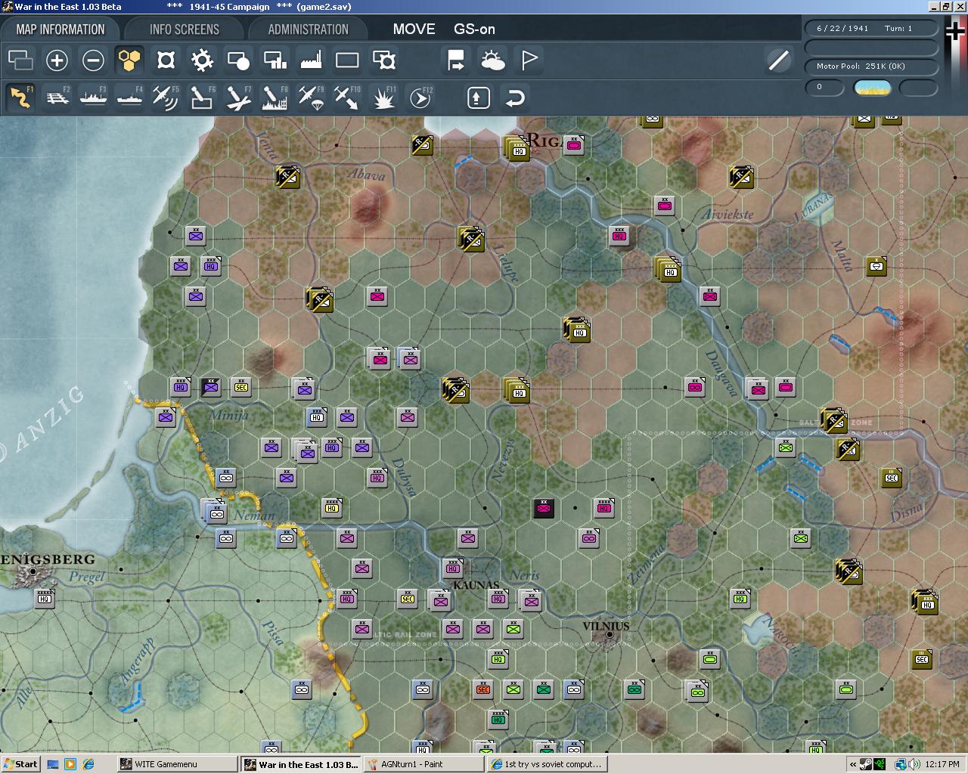Click the gear-shaped map info icon
Viewport: 968px width, 774px height.
pyautogui.click(x=202, y=60)
